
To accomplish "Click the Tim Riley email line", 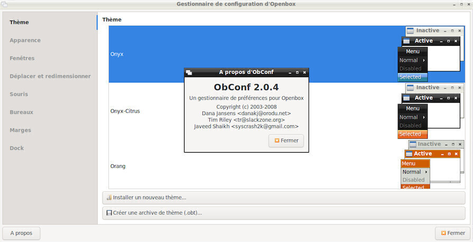I will tap(246, 120).
